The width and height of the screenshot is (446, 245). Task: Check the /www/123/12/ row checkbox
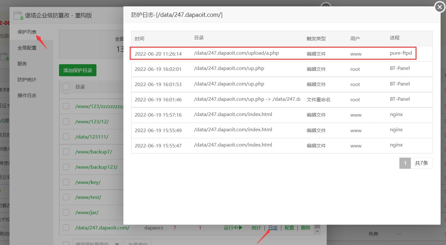coord(66,121)
